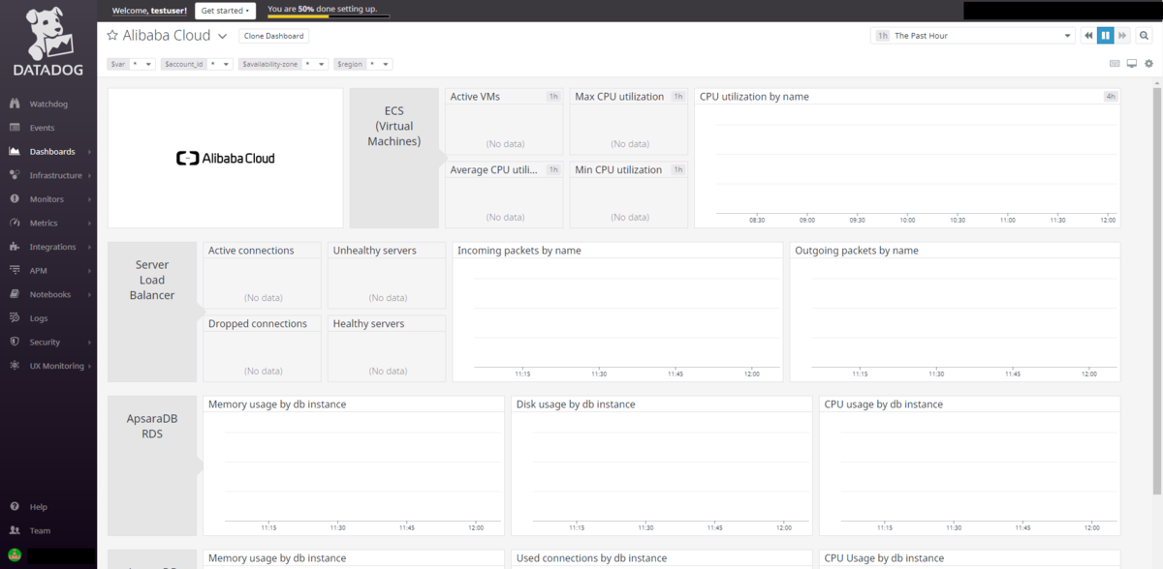Click the CPU utilization by name graph title
Screen dimensions: 1163x569
754,97
